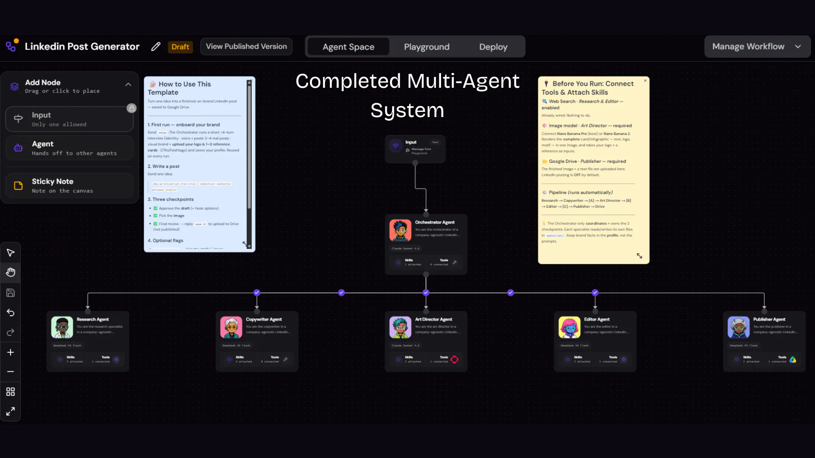Undo the last canvas change
Viewport: 815px width, 458px height.
tap(11, 313)
